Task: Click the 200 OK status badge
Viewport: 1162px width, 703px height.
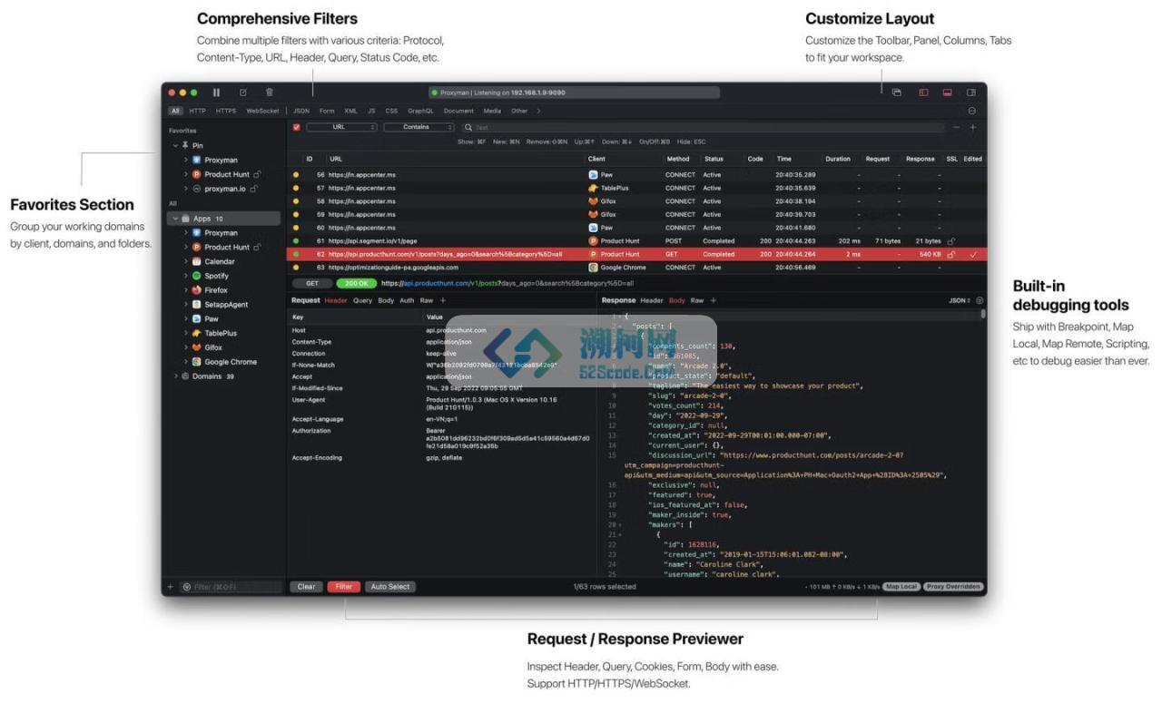Action: tap(355, 283)
